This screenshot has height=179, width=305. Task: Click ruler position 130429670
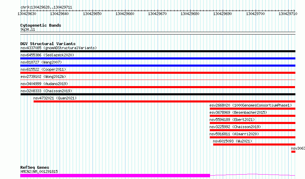(x=157, y=14)
